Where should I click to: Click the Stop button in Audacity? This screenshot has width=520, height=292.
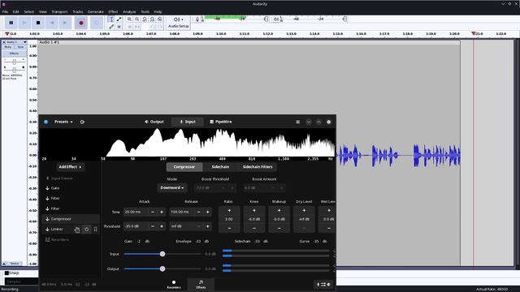click(38, 23)
